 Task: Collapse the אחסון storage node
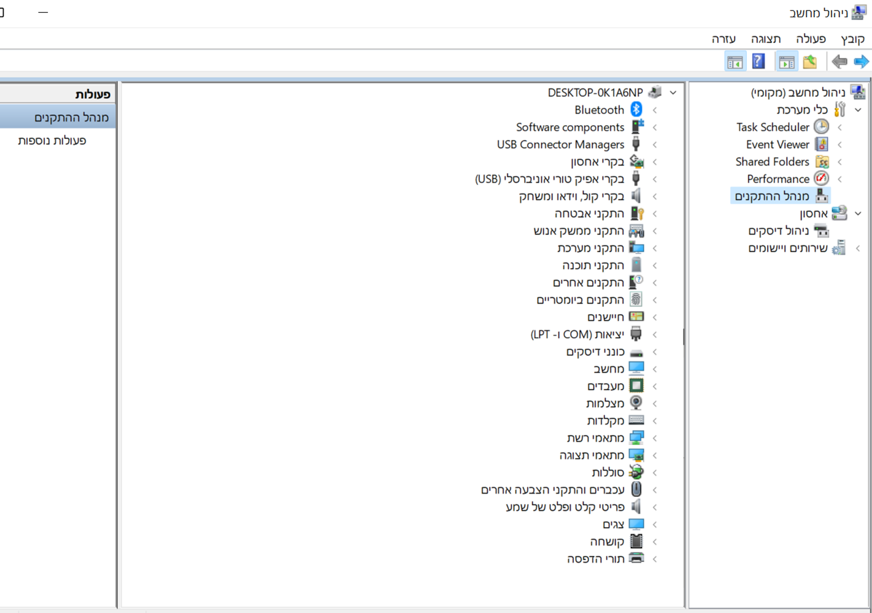tap(858, 214)
